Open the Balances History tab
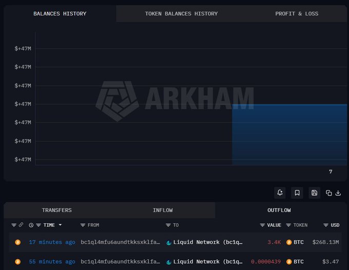 (x=60, y=13)
